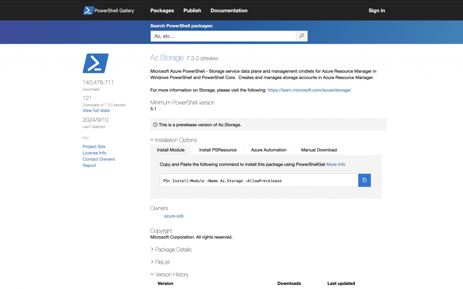Image resolution: width=463 pixels, height=289 pixels.
Task: Click Contact Owners link
Action: pos(99,159)
